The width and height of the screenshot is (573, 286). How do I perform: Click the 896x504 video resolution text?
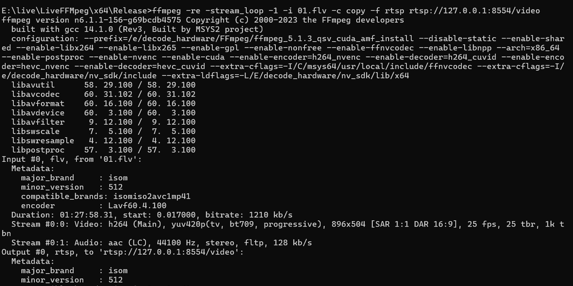click(348, 224)
